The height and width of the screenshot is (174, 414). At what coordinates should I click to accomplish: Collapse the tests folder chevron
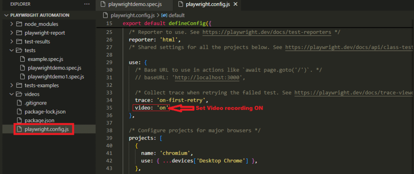(12, 50)
